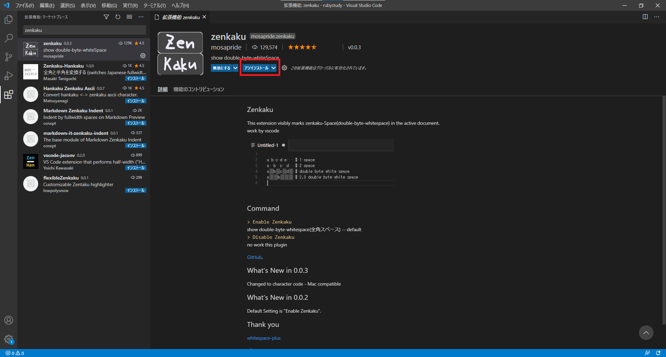This screenshot has width=666, height=357.
Task: Open 編集(E) menu
Action: click(47, 5)
